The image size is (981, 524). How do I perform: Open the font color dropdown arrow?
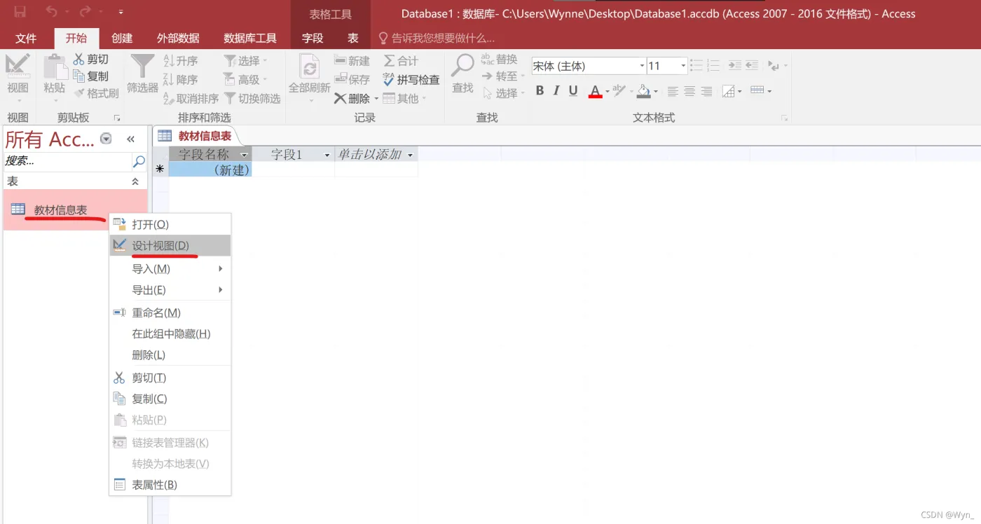607,91
